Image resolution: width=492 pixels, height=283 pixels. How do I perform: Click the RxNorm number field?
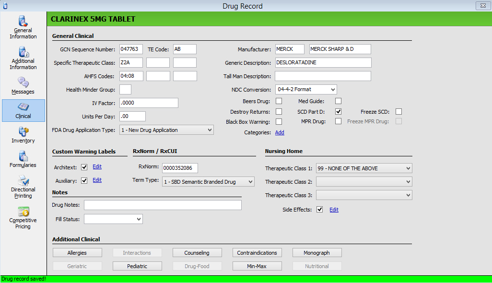click(x=180, y=168)
